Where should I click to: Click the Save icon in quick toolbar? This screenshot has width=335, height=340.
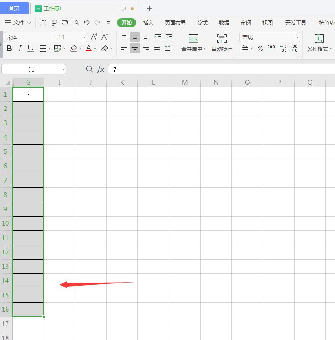click(x=43, y=23)
